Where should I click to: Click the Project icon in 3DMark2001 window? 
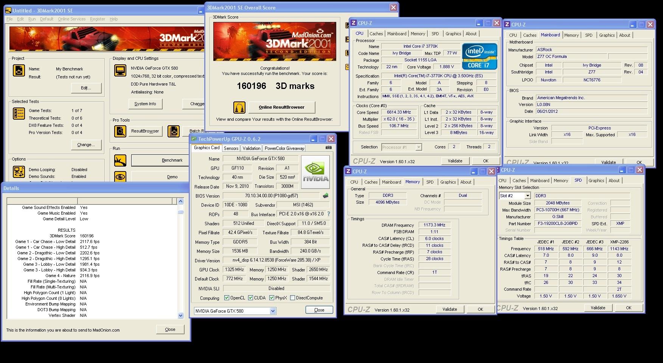(19, 70)
